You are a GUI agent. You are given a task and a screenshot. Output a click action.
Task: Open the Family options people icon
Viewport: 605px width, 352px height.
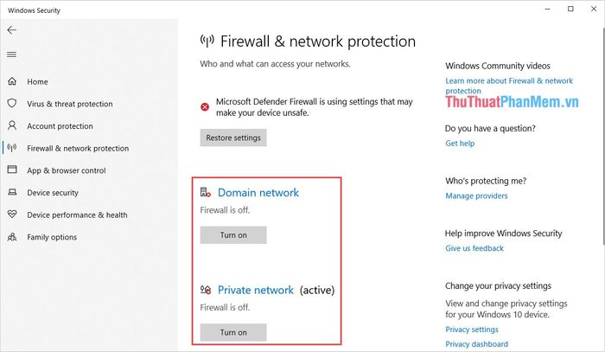point(12,237)
